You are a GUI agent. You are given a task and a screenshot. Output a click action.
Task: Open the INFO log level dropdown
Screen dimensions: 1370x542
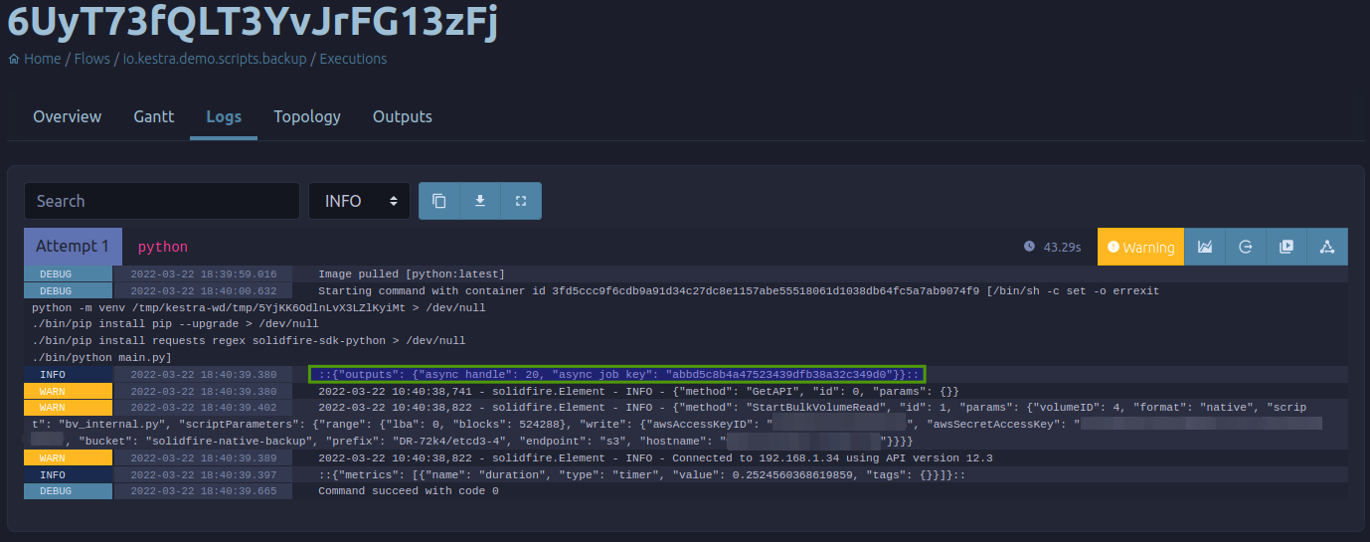[x=359, y=201]
